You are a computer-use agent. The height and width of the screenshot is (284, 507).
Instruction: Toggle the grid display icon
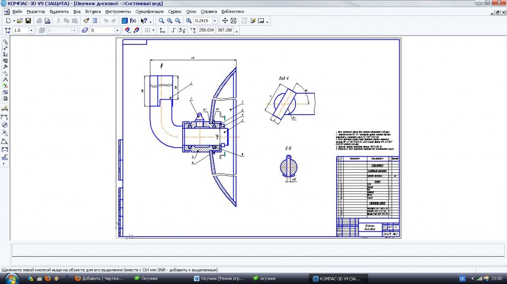tap(148, 30)
